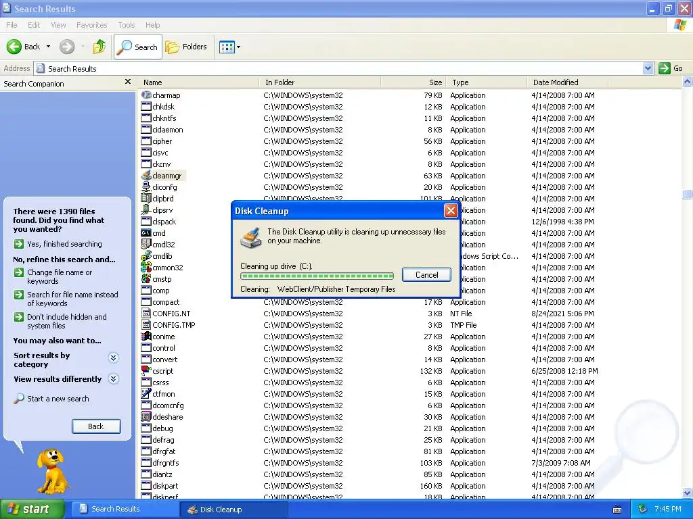This screenshot has width=693, height=519.
Task: Select the diskpart file name
Action: pyautogui.click(x=165, y=486)
